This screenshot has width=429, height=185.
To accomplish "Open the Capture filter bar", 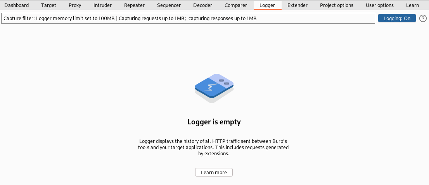I will (188, 18).
